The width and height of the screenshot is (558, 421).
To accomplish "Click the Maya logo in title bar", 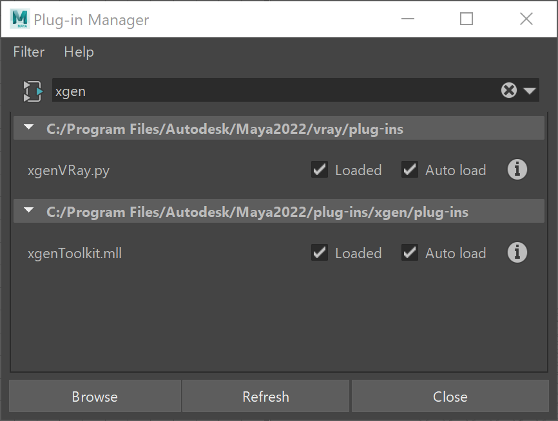I will pyautogui.click(x=19, y=19).
